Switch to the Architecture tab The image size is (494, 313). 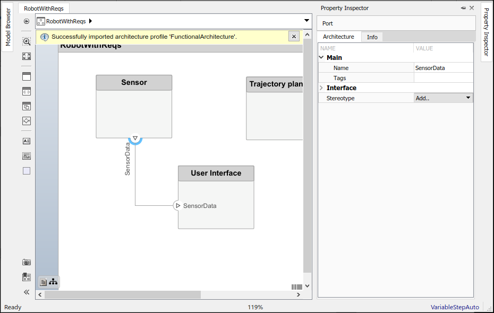[x=338, y=37]
